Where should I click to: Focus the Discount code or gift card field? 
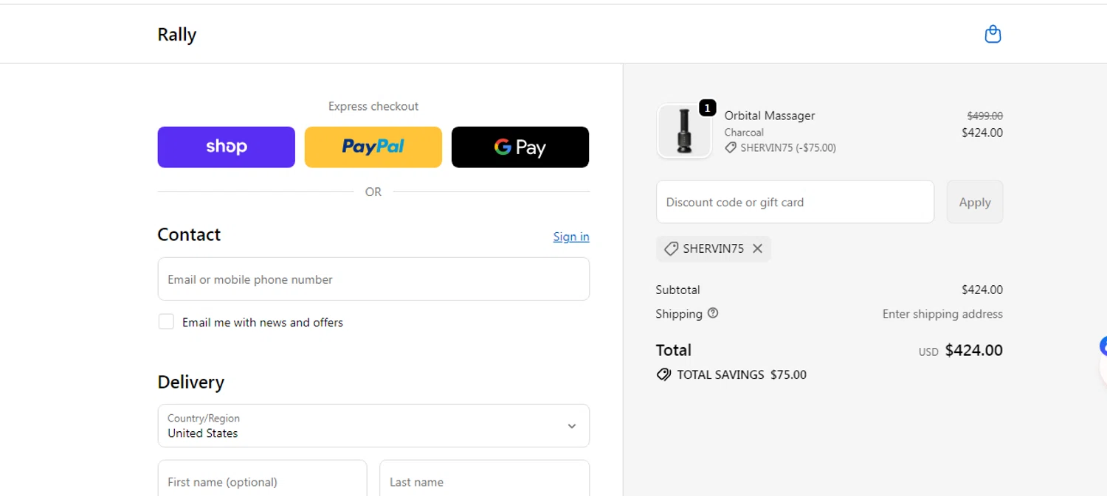point(795,202)
